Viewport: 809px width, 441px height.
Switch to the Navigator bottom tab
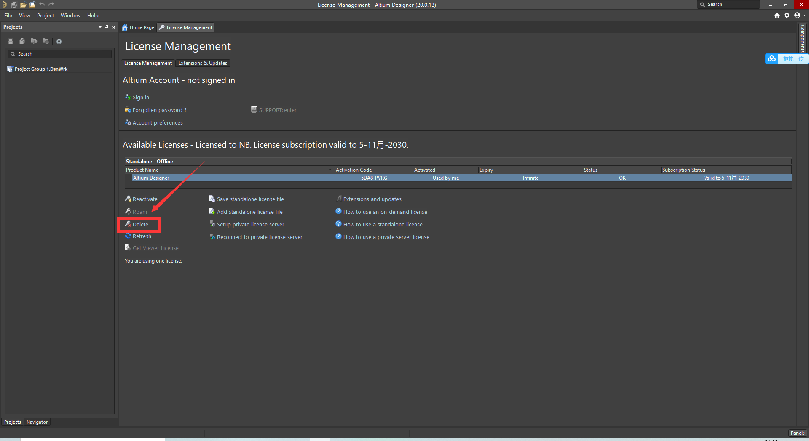tap(37, 422)
